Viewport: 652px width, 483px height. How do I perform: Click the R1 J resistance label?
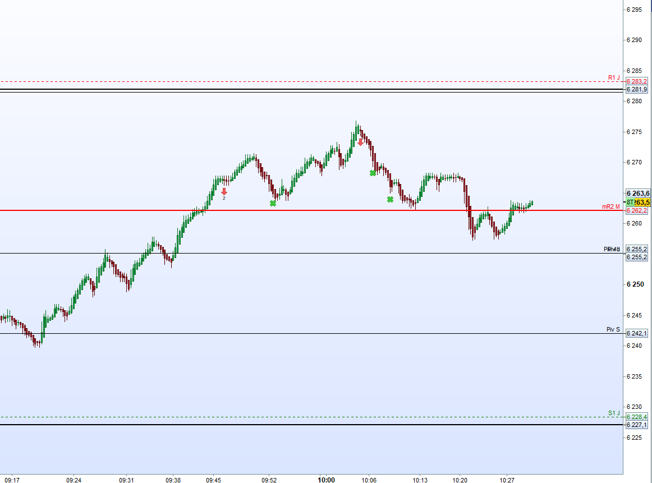(614, 77)
